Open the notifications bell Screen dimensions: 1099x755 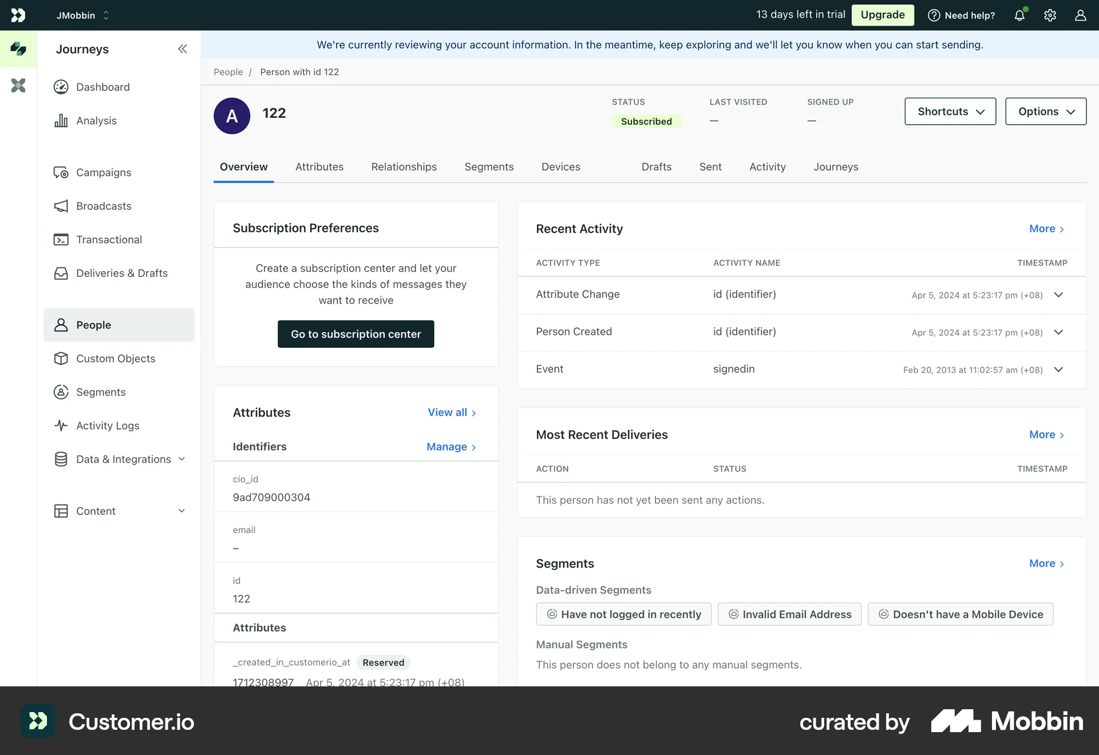1020,15
